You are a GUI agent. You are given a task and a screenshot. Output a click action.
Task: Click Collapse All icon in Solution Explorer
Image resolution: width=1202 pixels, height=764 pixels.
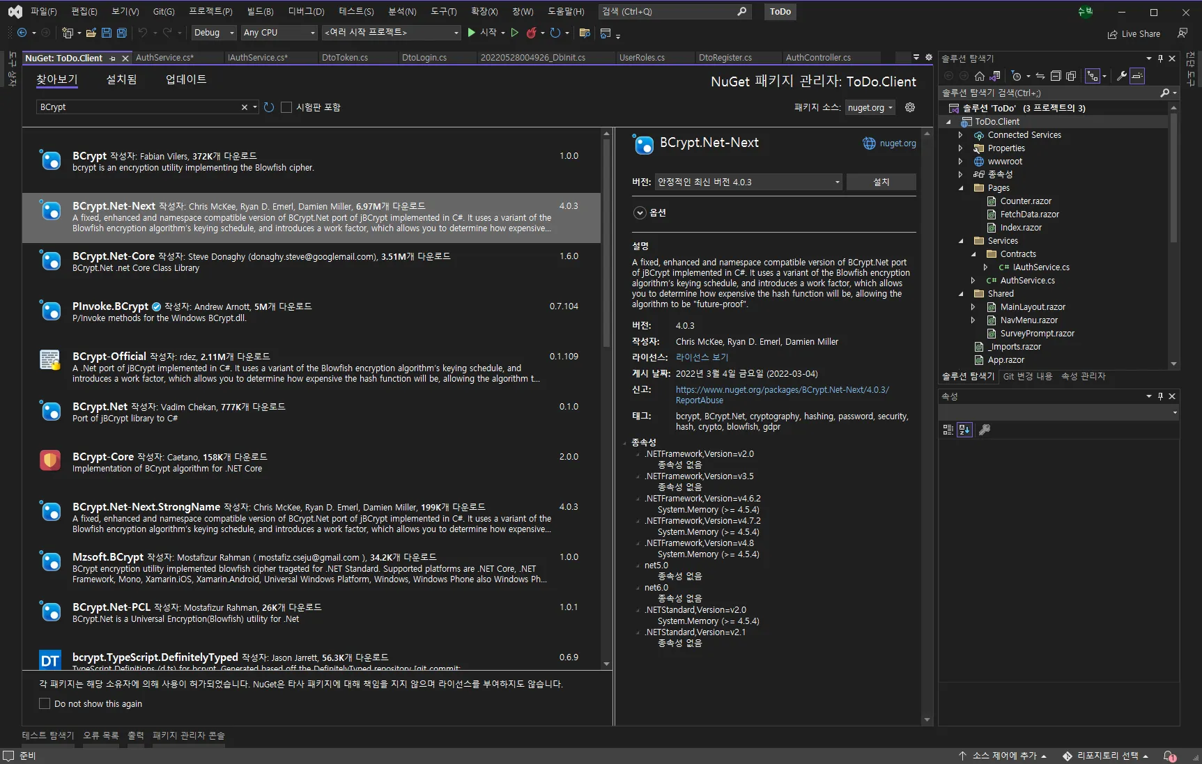point(1056,76)
